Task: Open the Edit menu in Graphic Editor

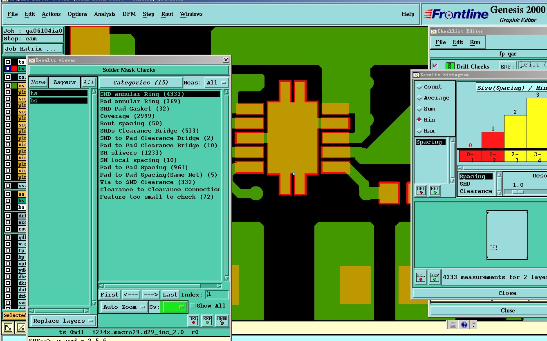Action: point(30,14)
